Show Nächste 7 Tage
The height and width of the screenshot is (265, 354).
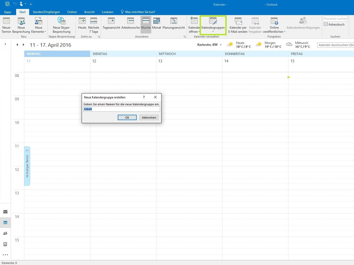(x=94, y=25)
